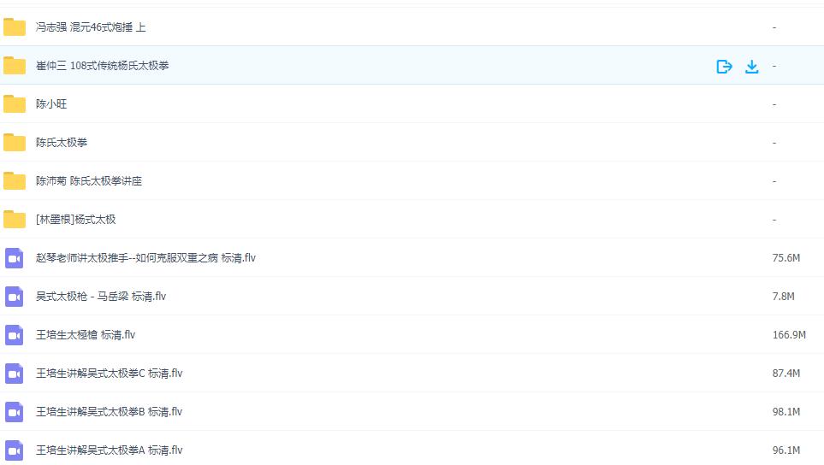The width and height of the screenshot is (824, 465).
Task: Click the 75.6M file size entry
Action: 785,258
